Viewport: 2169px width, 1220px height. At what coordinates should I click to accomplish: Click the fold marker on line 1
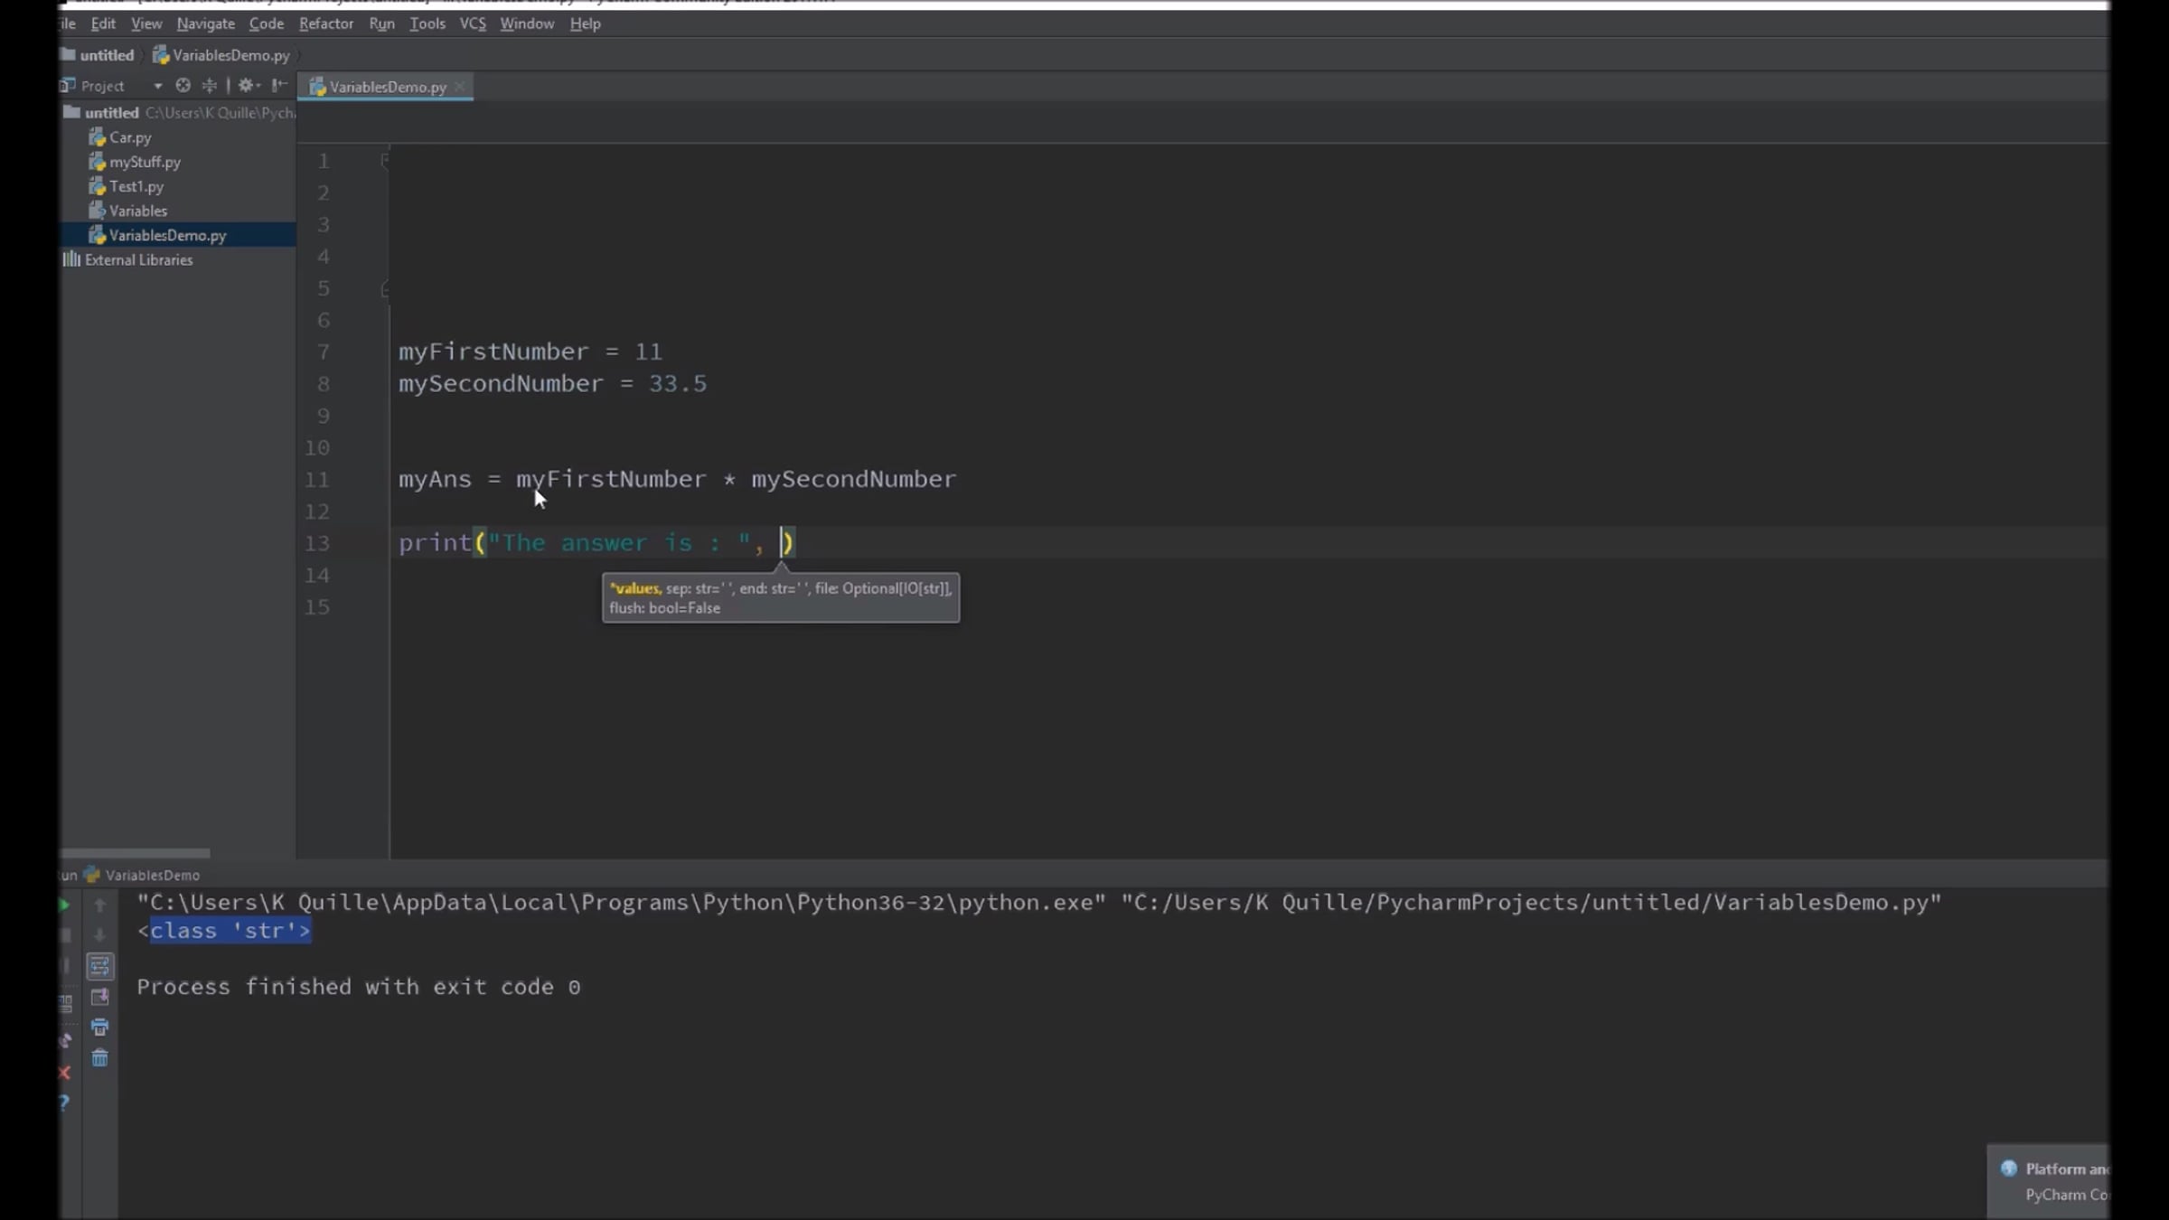click(385, 160)
